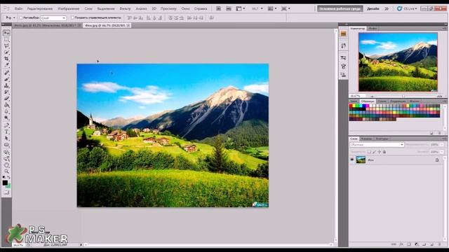
Task: Select the Rectangular Marquee tool
Action: pyautogui.click(x=6, y=40)
